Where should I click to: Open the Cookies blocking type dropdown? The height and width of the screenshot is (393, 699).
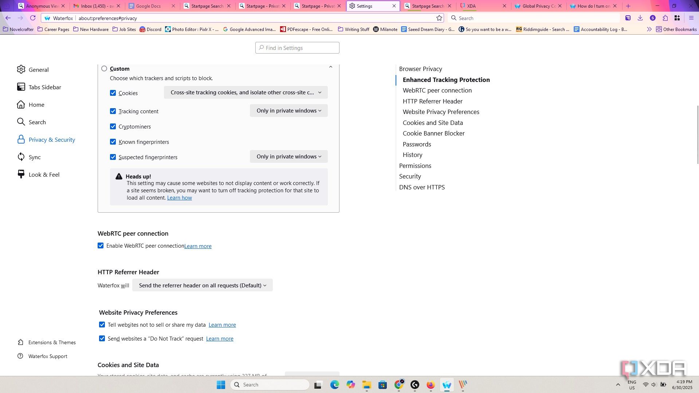click(246, 93)
